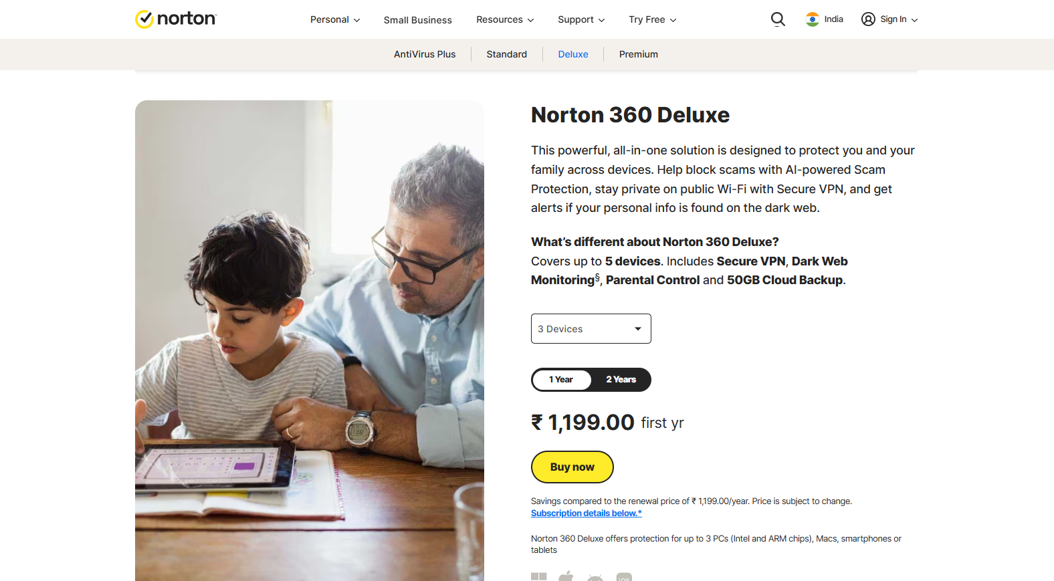Click the India flag icon

tap(813, 19)
